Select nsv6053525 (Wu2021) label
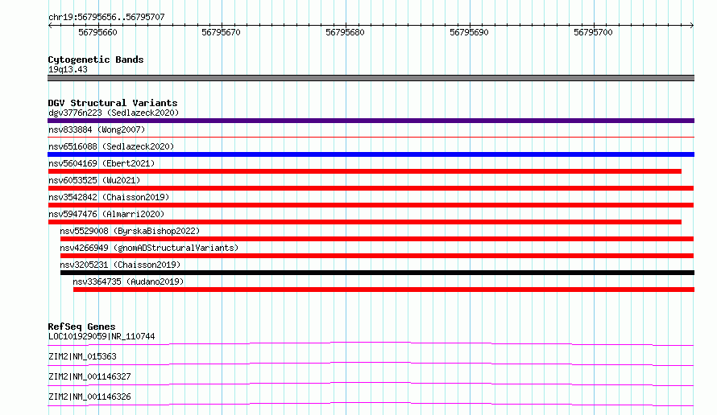This screenshot has height=415, width=717. coord(94,180)
